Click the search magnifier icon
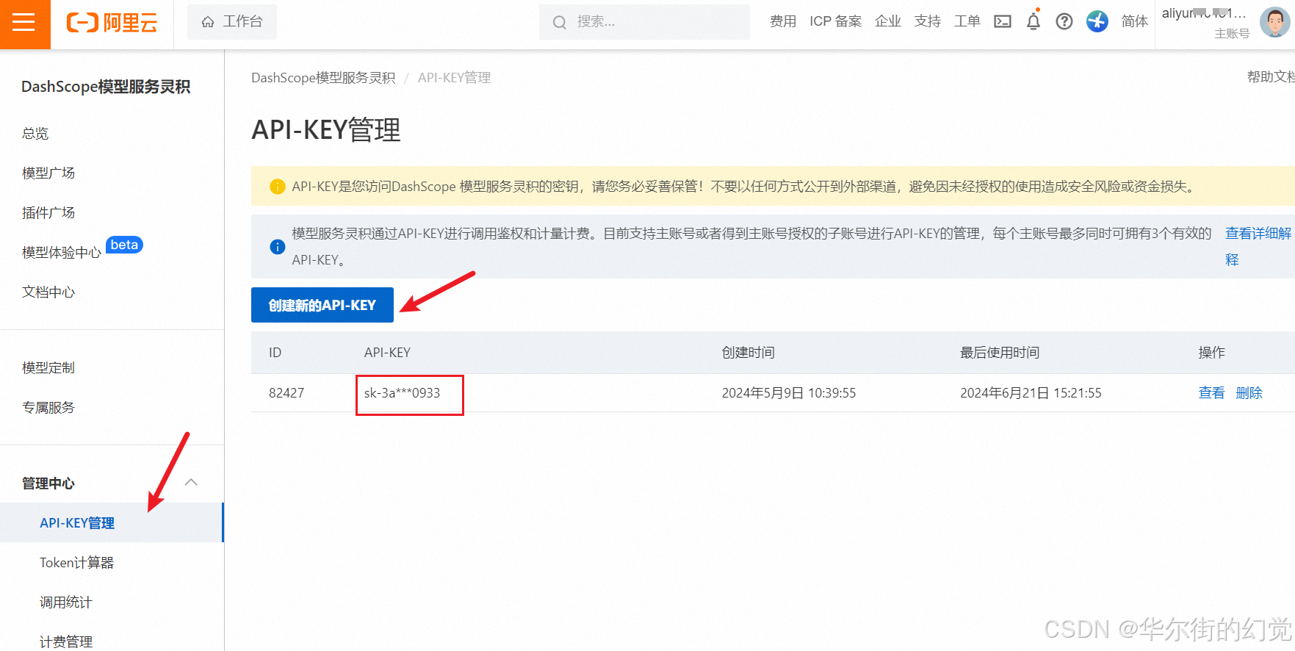1295x651 pixels. (560, 22)
